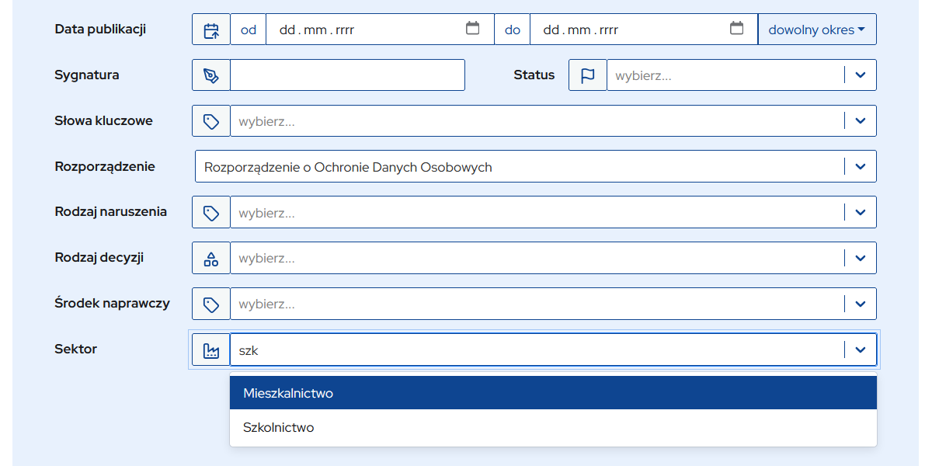The width and height of the screenshot is (932, 466).
Task: Click the shapes icon for Rodzaj decyzji
Action: (211, 258)
